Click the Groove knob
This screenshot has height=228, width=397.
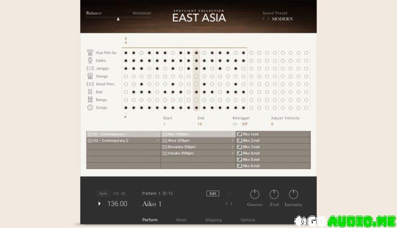pos(255,194)
